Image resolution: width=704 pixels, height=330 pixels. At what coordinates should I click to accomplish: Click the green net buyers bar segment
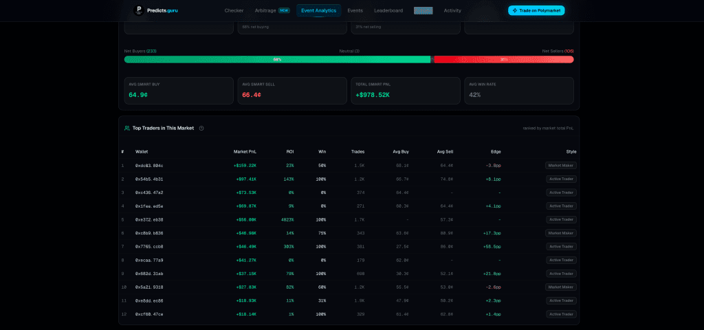tap(277, 59)
